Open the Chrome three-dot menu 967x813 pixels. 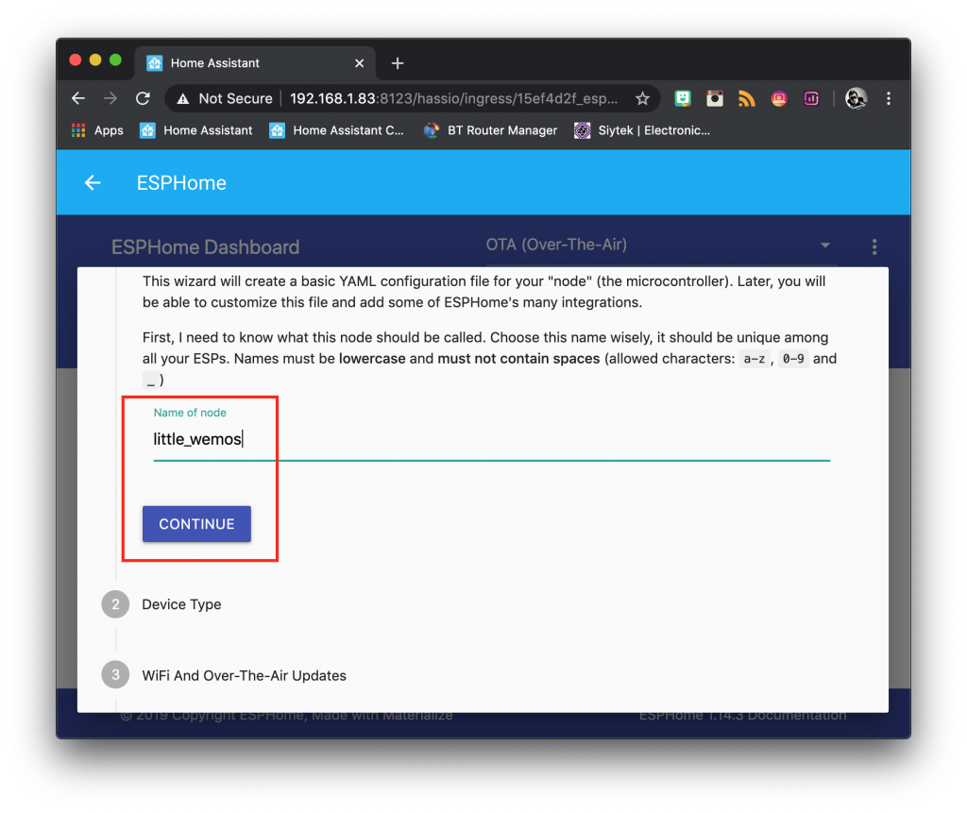888,99
